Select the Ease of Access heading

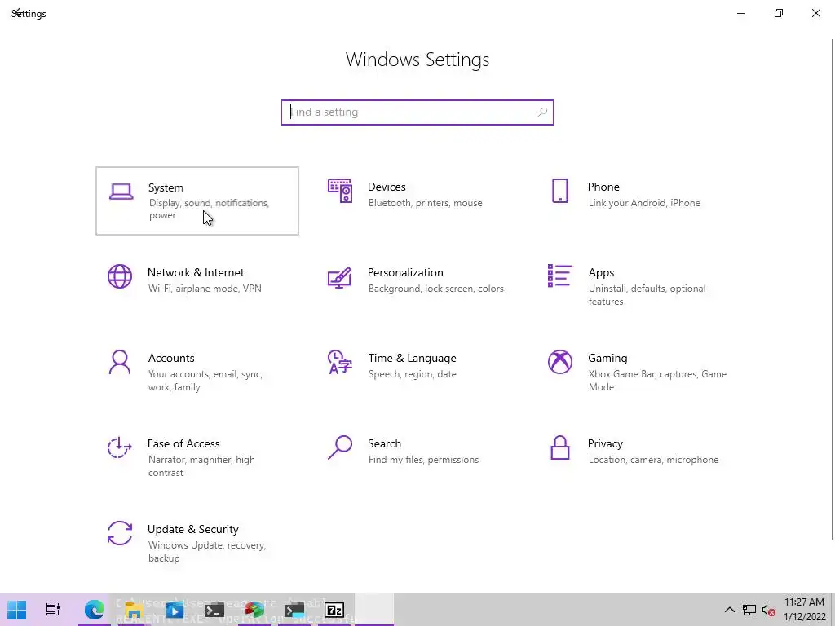coord(183,444)
